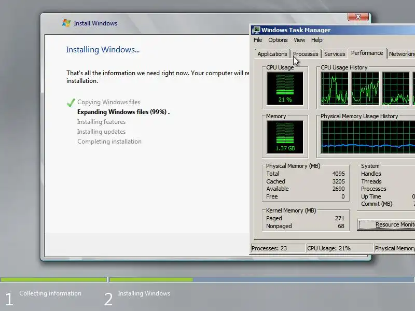Click the step 2 Installing Windows label

pos(144,293)
